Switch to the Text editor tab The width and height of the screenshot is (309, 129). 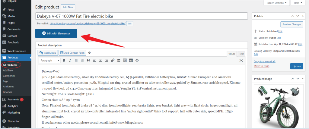[x=241, y=54]
